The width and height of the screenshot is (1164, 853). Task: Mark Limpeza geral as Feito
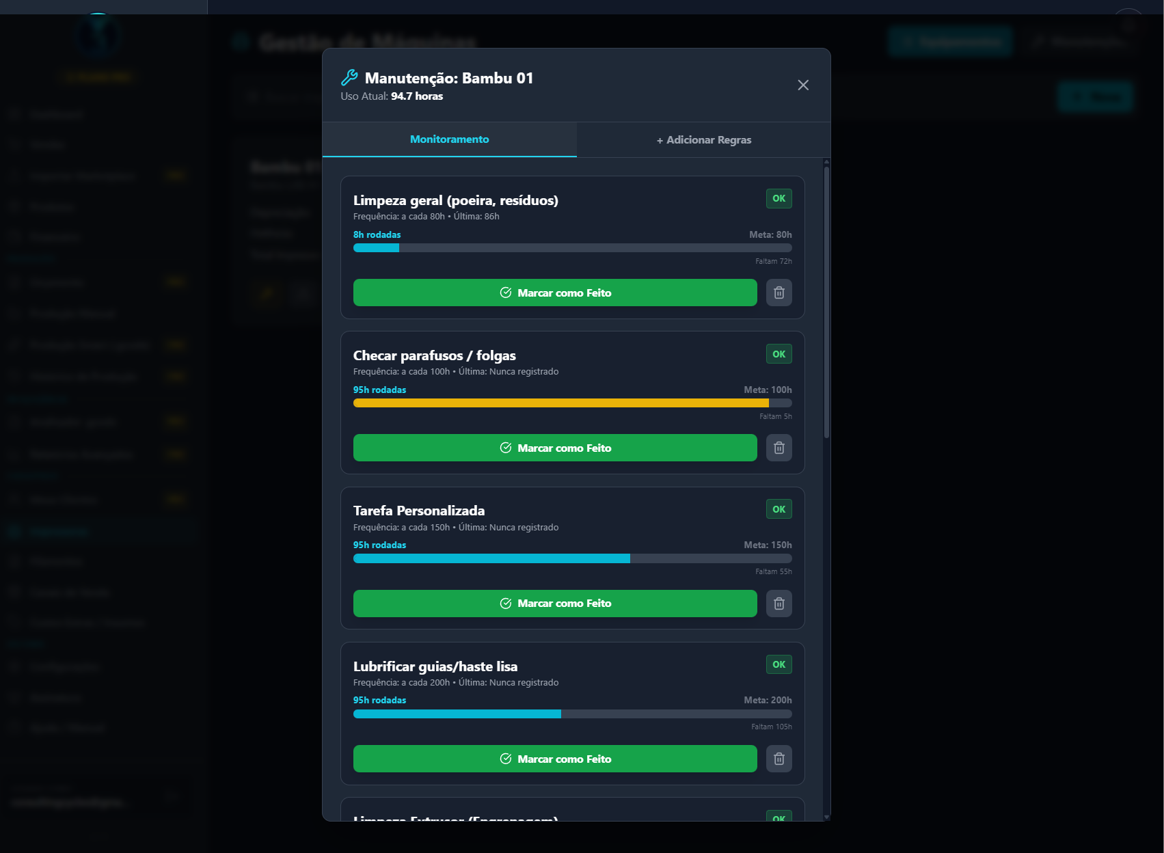554,293
